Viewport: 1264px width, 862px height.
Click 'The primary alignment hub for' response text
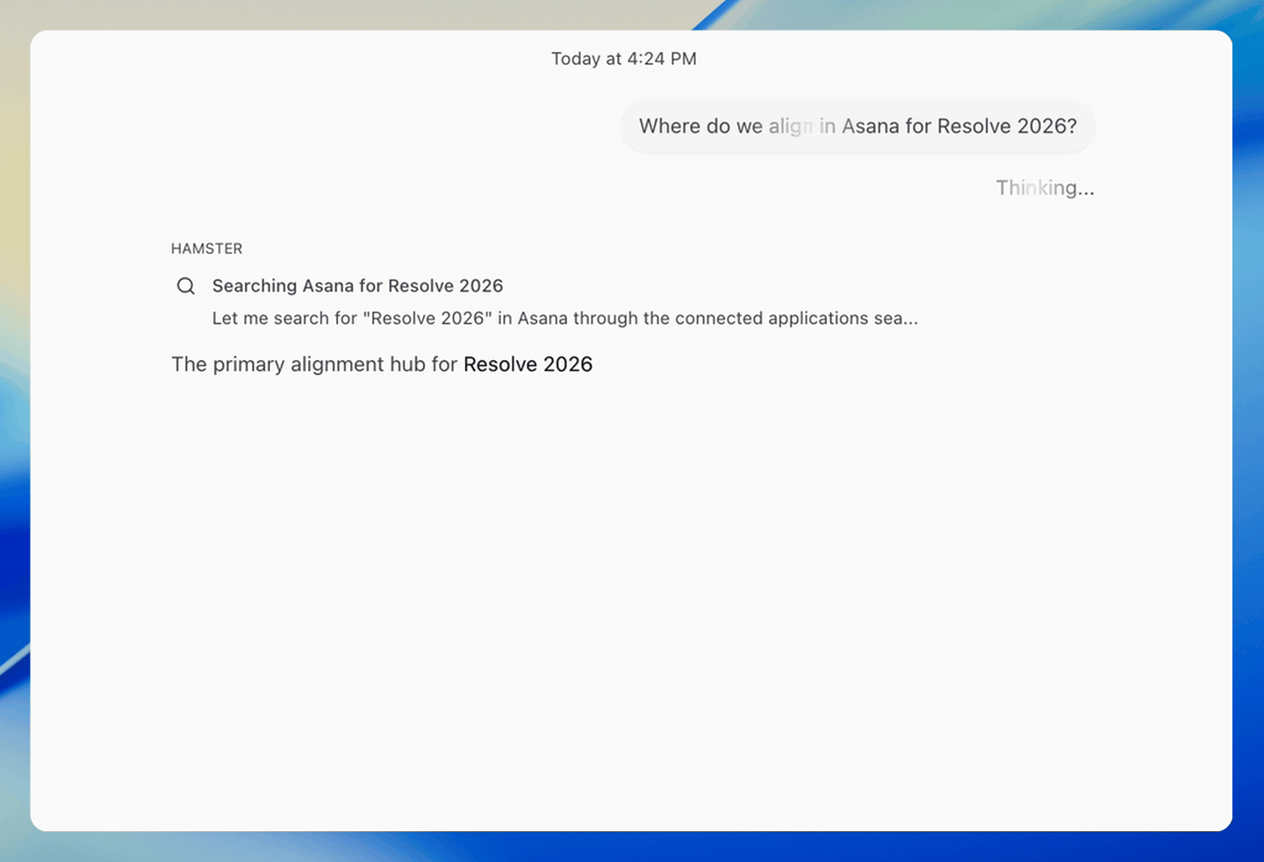314,364
